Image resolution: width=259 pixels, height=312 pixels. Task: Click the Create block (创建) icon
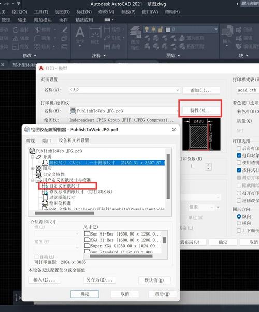click(x=239, y=30)
